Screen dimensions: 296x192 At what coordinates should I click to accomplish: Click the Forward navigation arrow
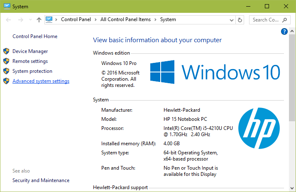(x=21, y=20)
